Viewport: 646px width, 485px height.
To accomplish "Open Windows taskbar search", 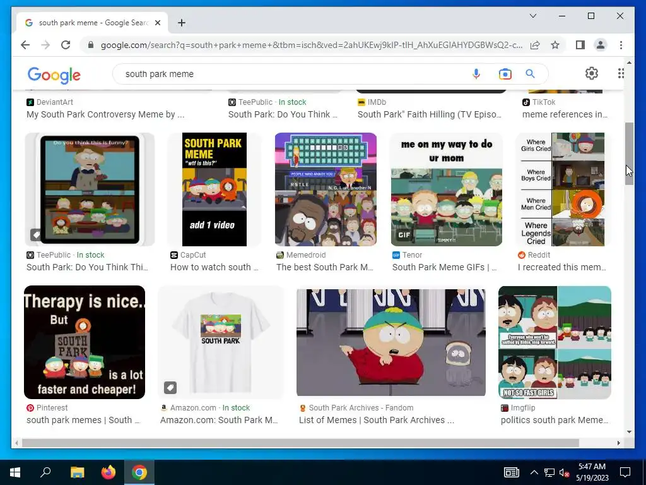I will [45, 472].
